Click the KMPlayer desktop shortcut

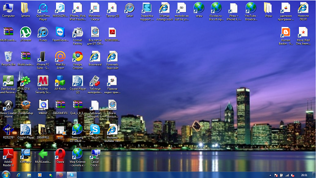[25, 156]
